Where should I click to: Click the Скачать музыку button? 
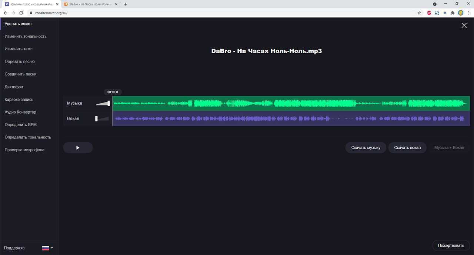pyautogui.click(x=366, y=148)
